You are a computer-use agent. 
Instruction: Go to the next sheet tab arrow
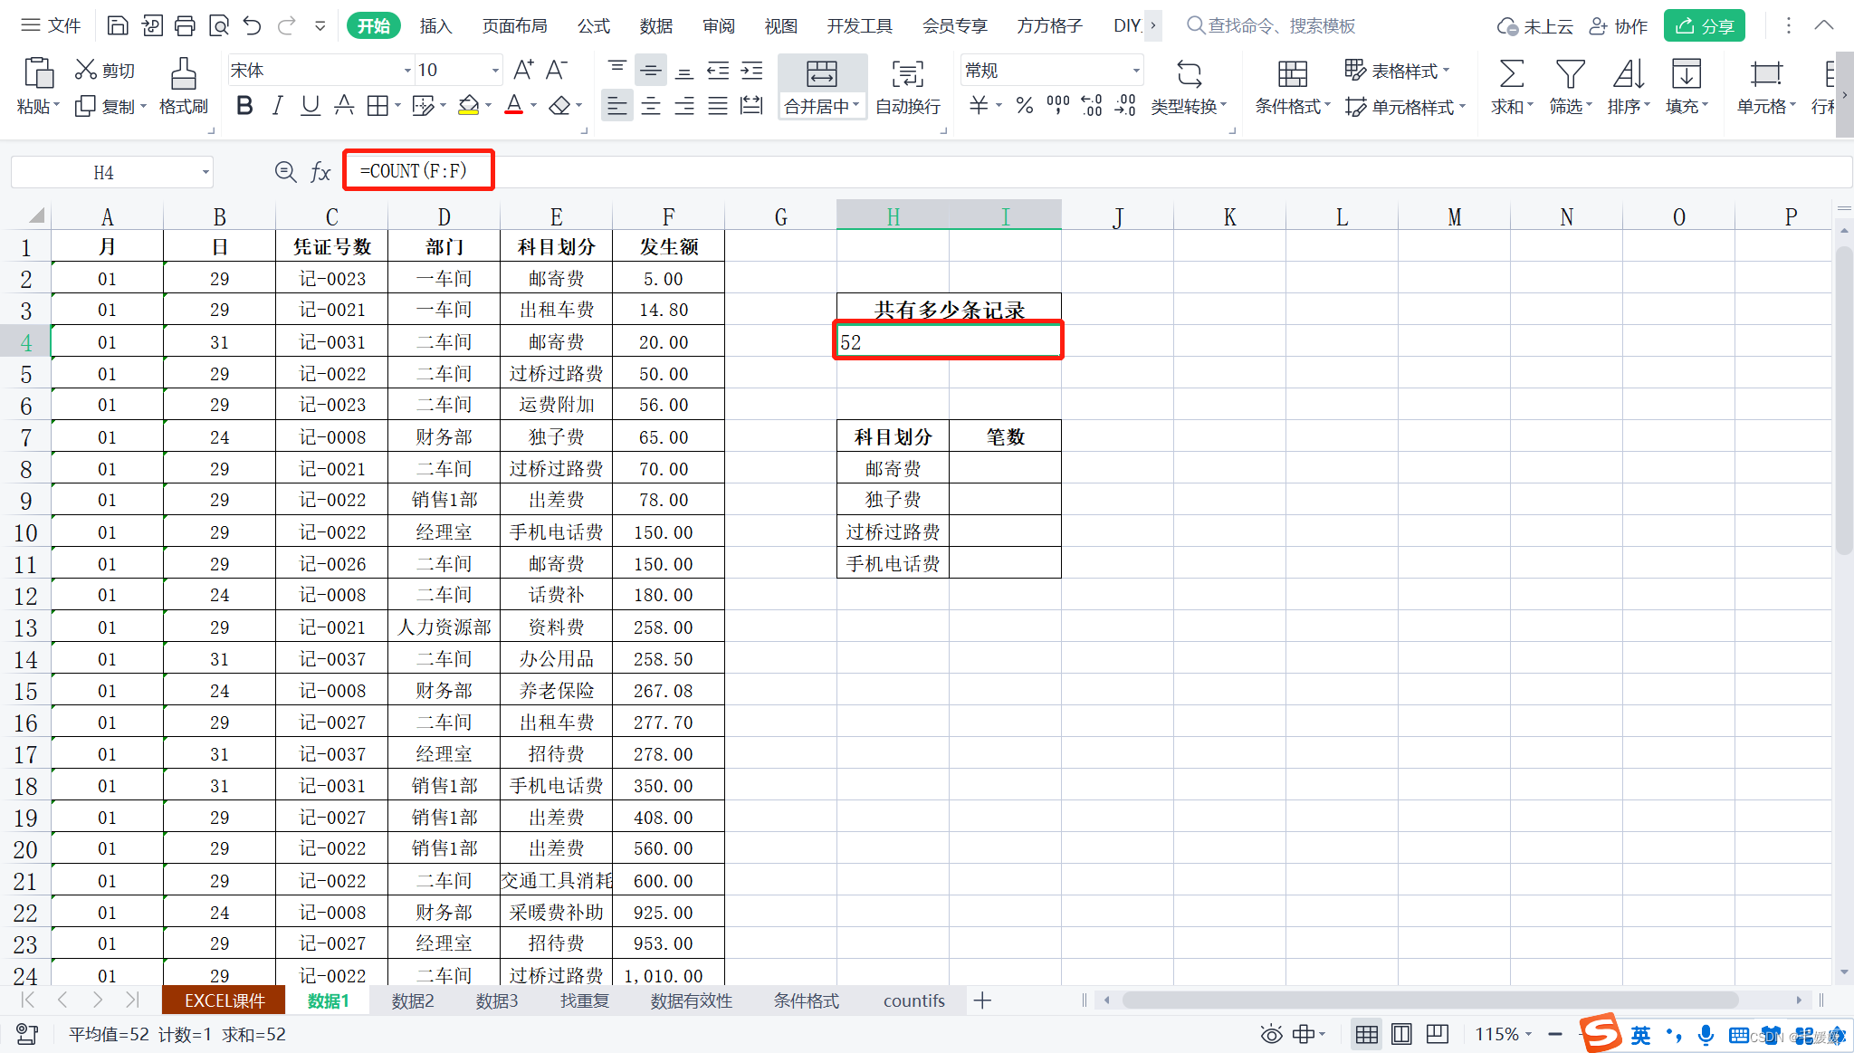pos(98,1000)
